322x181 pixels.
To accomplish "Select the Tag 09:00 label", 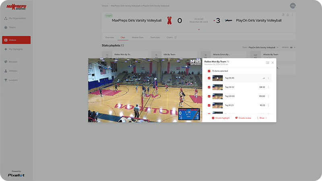I will (229, 96).
